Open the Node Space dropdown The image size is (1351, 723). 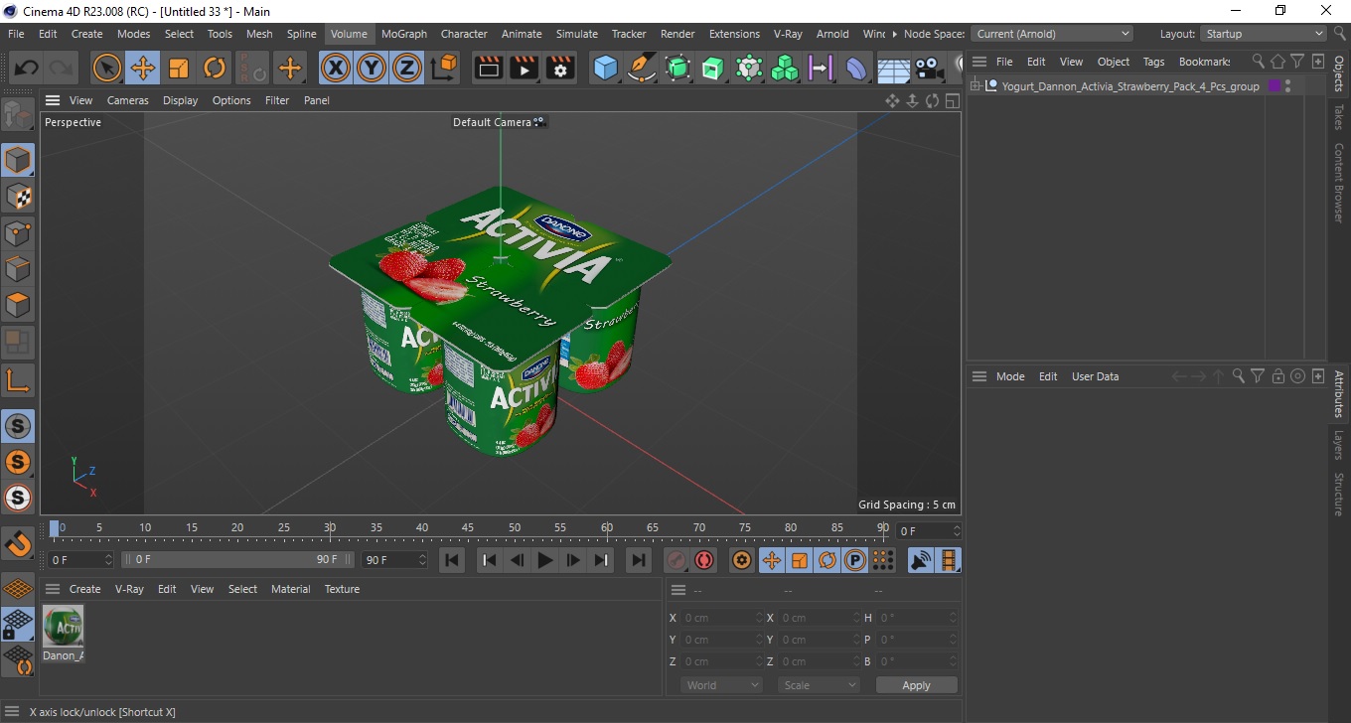coord(1053,34)
